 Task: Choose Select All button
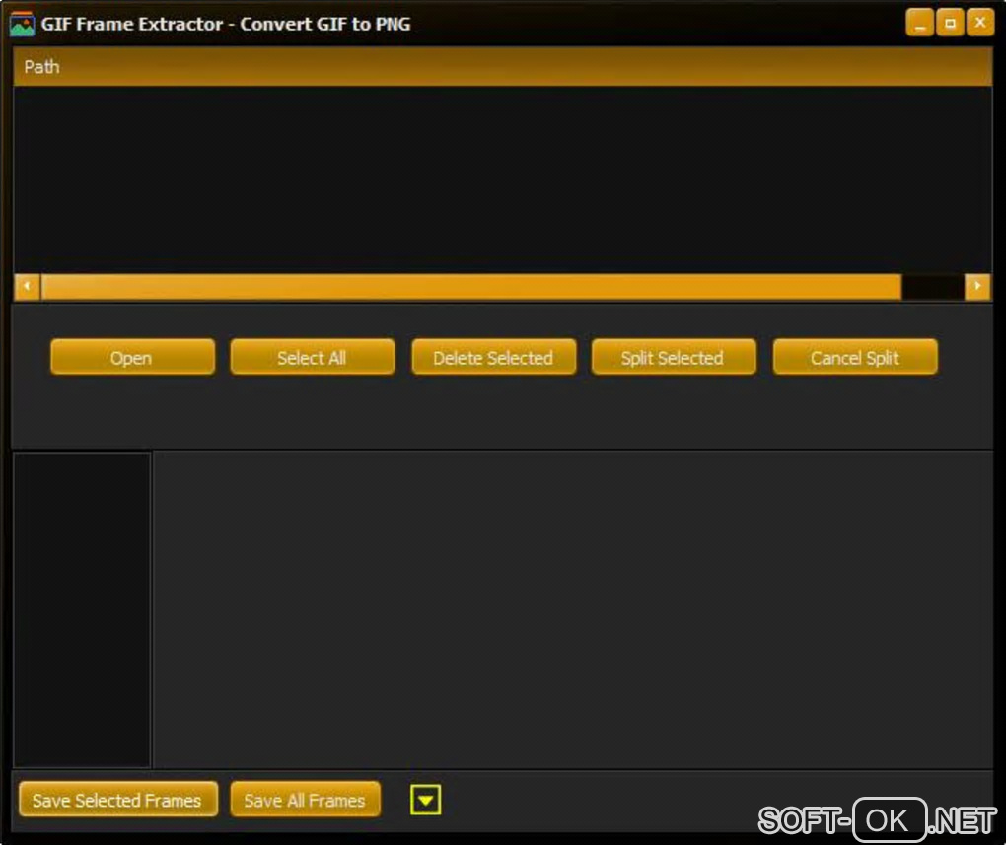[313, 357]
